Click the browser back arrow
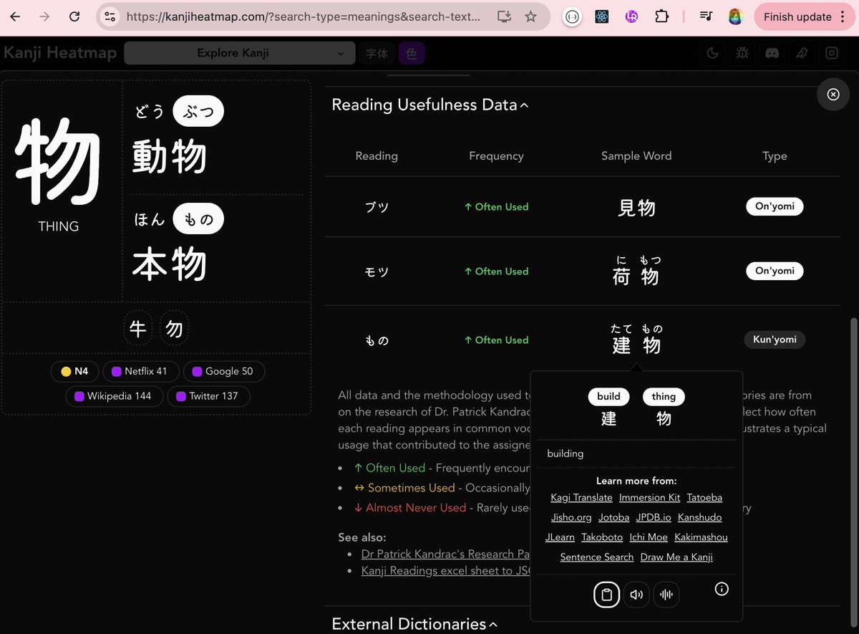 coord(15,16)
